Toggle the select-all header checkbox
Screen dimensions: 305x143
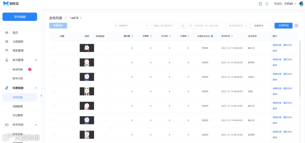(x=54, y=36)
